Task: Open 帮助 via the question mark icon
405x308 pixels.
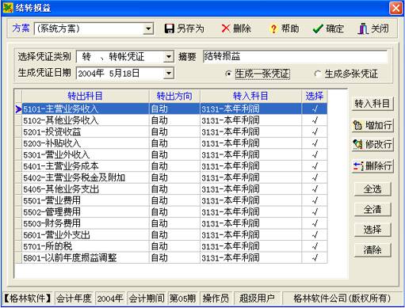Action: pos(273,29)
